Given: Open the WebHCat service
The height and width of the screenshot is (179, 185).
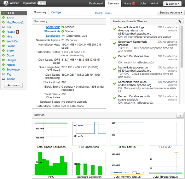Looking at the screenshot, I should point(13,41).
